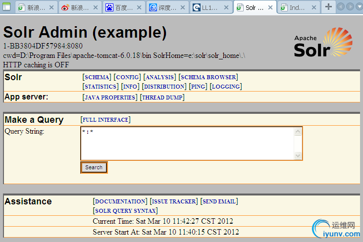Switch to the 新浪 Weibo tab
Image resolution: width=363 pixels, height=242 pixels.
[x=79, y=7]
